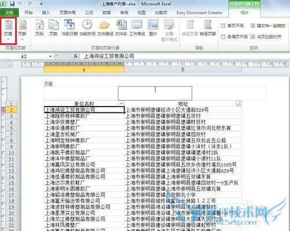Viewport: 290px width, 231px height.
Task: Insert 页数 number of pages element
Action: [53, 28]
